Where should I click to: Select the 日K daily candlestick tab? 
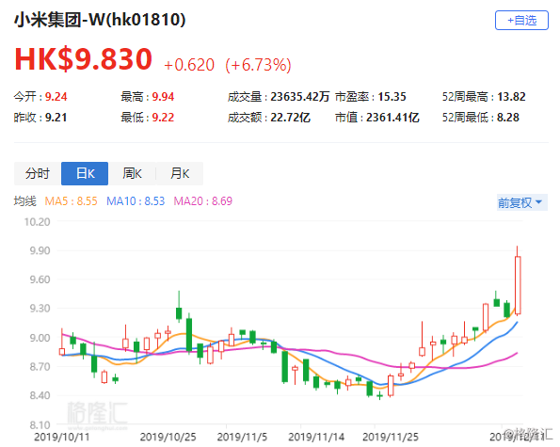pos(85,173)
